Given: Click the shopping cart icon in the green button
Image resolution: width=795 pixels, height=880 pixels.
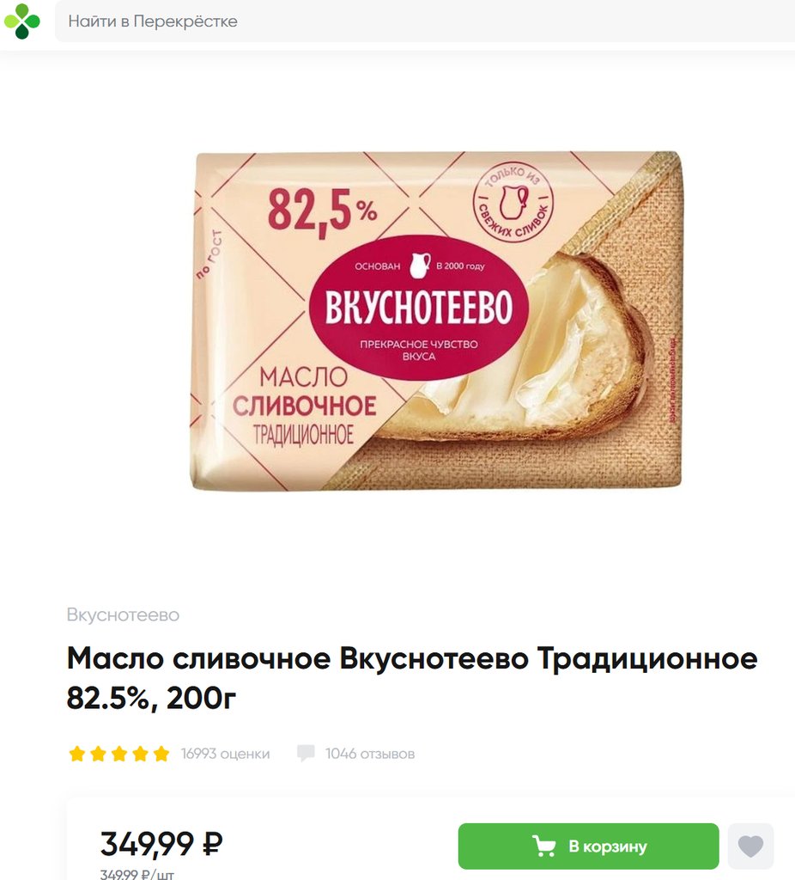Looking at the screenshot, I should [x=543, y=846].
